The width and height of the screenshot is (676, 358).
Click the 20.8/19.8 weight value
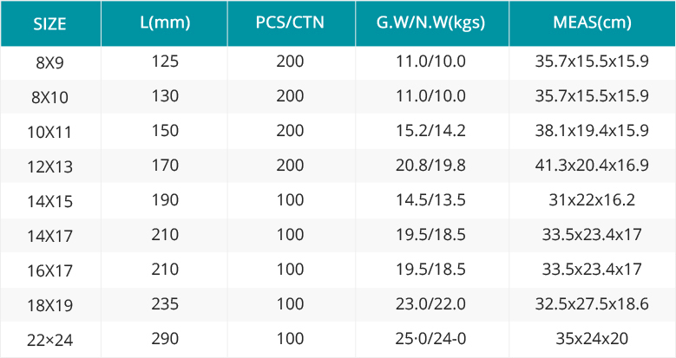pos(430,165)
